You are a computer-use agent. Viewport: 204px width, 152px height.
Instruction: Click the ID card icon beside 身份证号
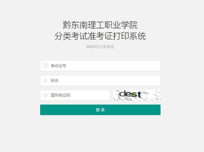[x=45, y=66]
